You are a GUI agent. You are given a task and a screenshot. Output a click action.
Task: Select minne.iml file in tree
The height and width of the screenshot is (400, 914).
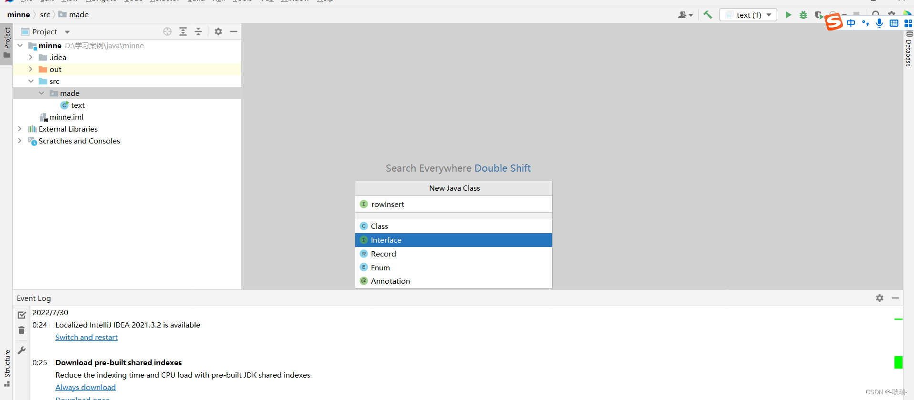click(x=66, y=117)
